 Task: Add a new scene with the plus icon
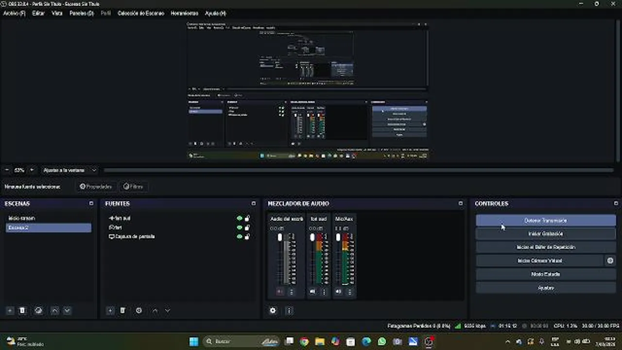10,310
